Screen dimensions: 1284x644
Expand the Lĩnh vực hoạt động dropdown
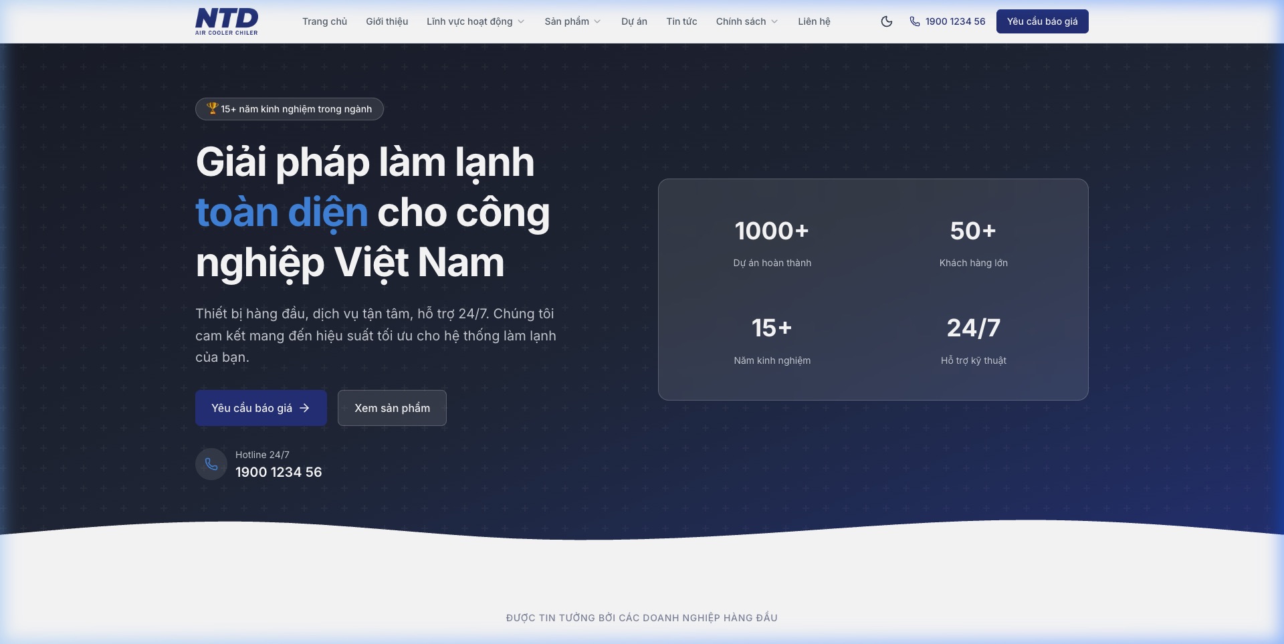[475, 21]
